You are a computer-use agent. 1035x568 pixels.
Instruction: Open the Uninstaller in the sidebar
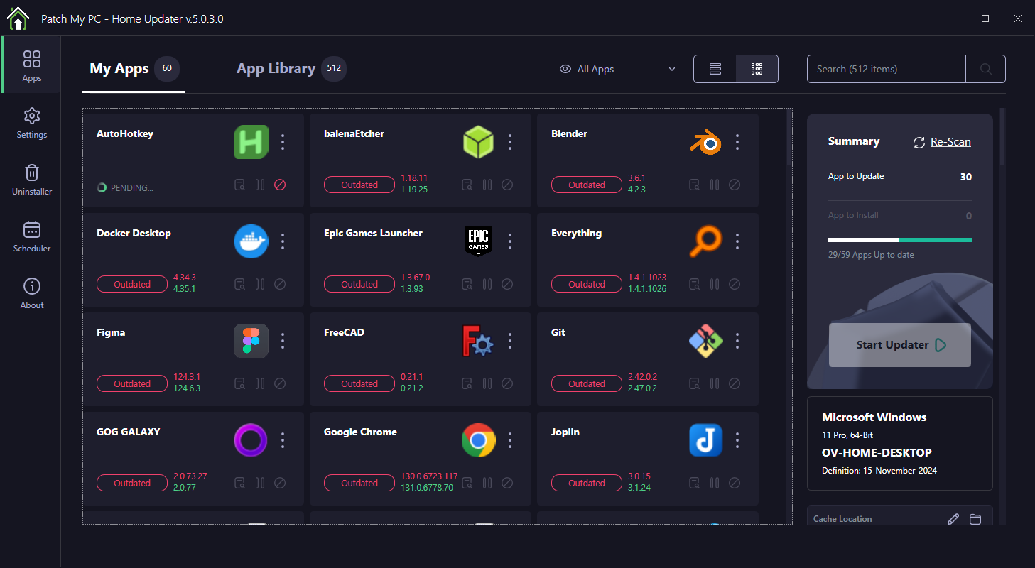tap(32, 180)
